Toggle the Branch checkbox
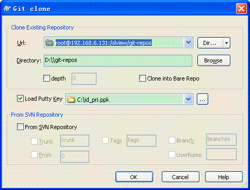 [x=172, y=140]
